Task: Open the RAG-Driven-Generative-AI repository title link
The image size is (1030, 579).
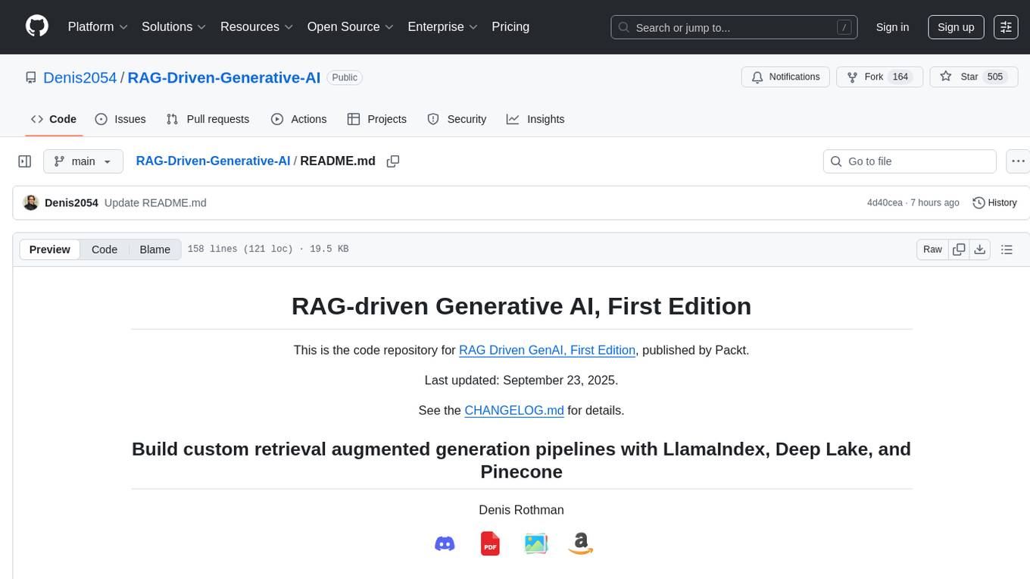Action: 224,77
